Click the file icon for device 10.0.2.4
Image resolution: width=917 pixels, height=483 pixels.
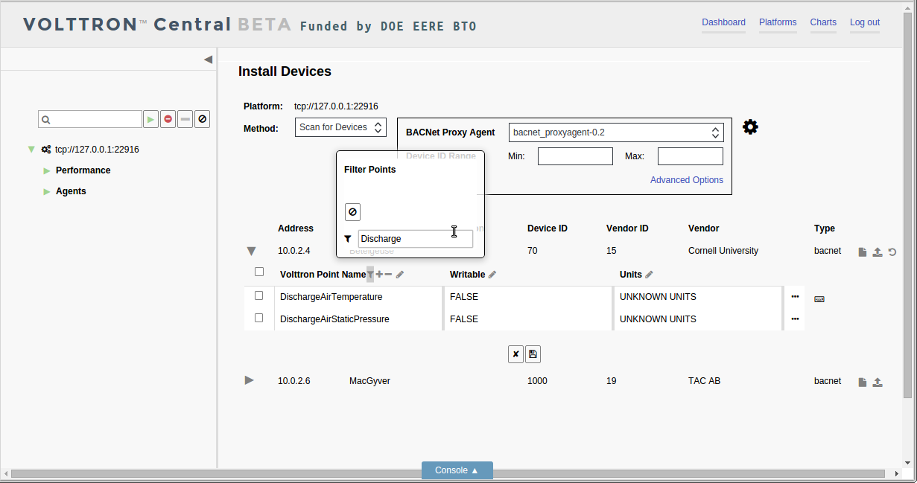tap(863, 252)
